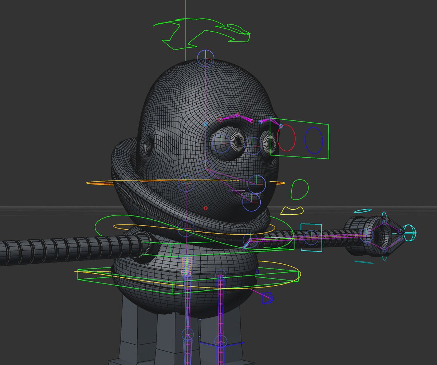Viewport: 437px width, 365px height.
Task: Pick the green blob-shaped control beside the mouth
Action: pyautogui.click(x=299, y=189)
